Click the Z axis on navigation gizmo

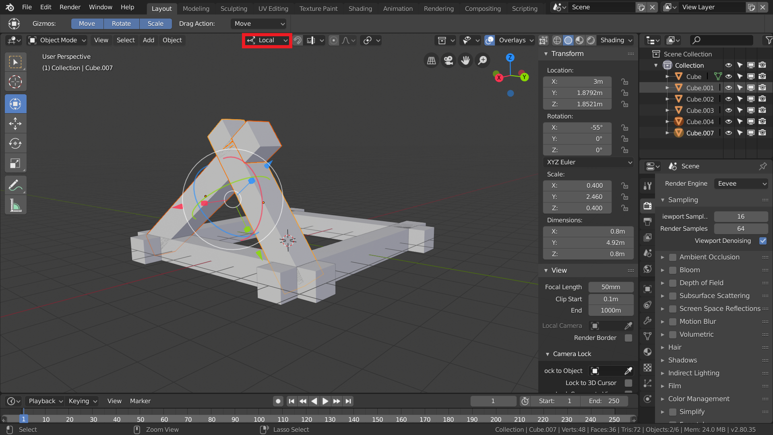click(x=510, y=58)
